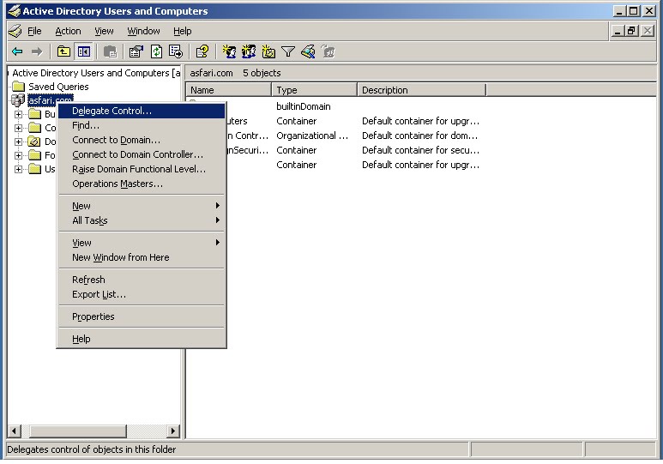Expand the View submenu in context menu
663x464 pixels.
click(x=142, y=243)
